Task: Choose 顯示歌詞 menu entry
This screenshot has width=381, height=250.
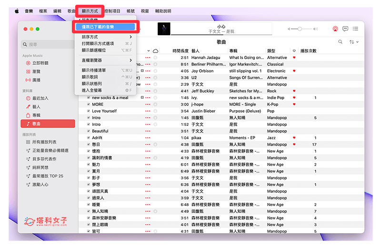Action: pyautogui.click(x=105, y=77)
